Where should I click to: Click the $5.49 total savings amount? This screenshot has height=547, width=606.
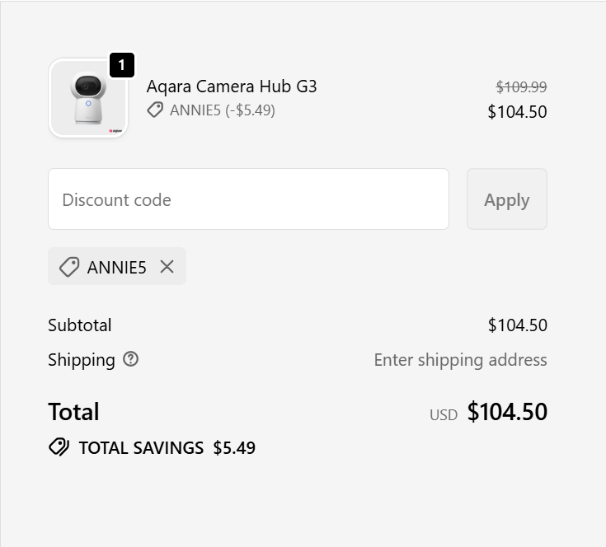coord(234,448)
